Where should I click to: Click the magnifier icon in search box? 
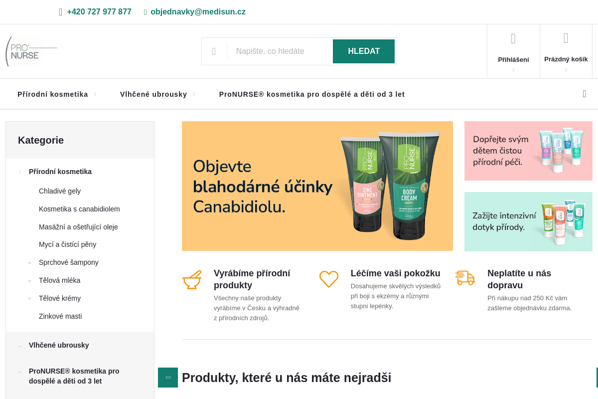click(x=214, y=51)
